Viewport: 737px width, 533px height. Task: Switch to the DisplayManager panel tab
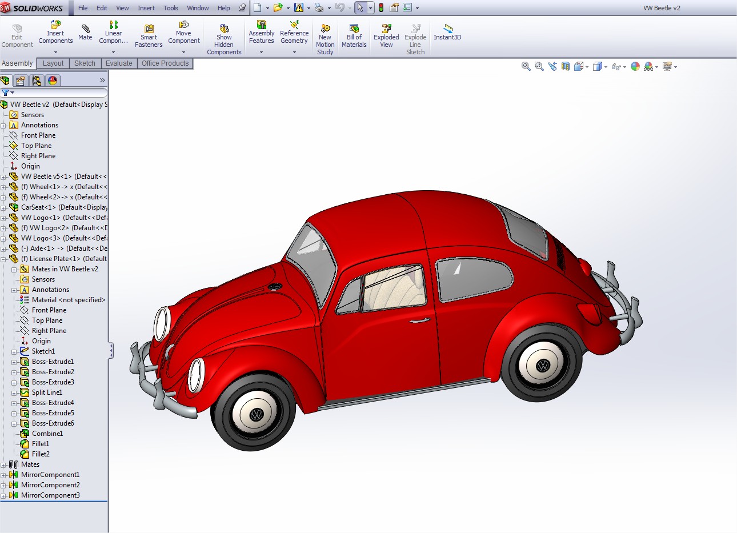(x=53, y=81)
